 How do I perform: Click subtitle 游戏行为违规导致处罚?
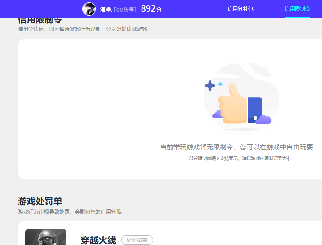(x=43, y=212)
